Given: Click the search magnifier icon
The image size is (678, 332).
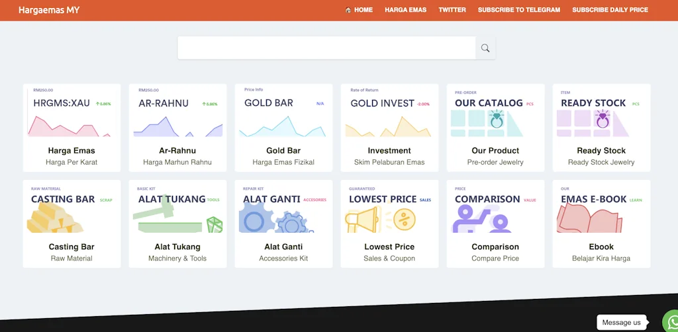Looking at the screenshot, I should 485,48.
